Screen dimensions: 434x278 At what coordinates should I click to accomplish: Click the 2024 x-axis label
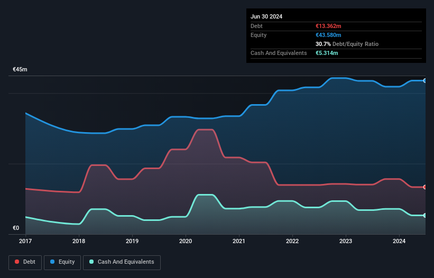399,241
